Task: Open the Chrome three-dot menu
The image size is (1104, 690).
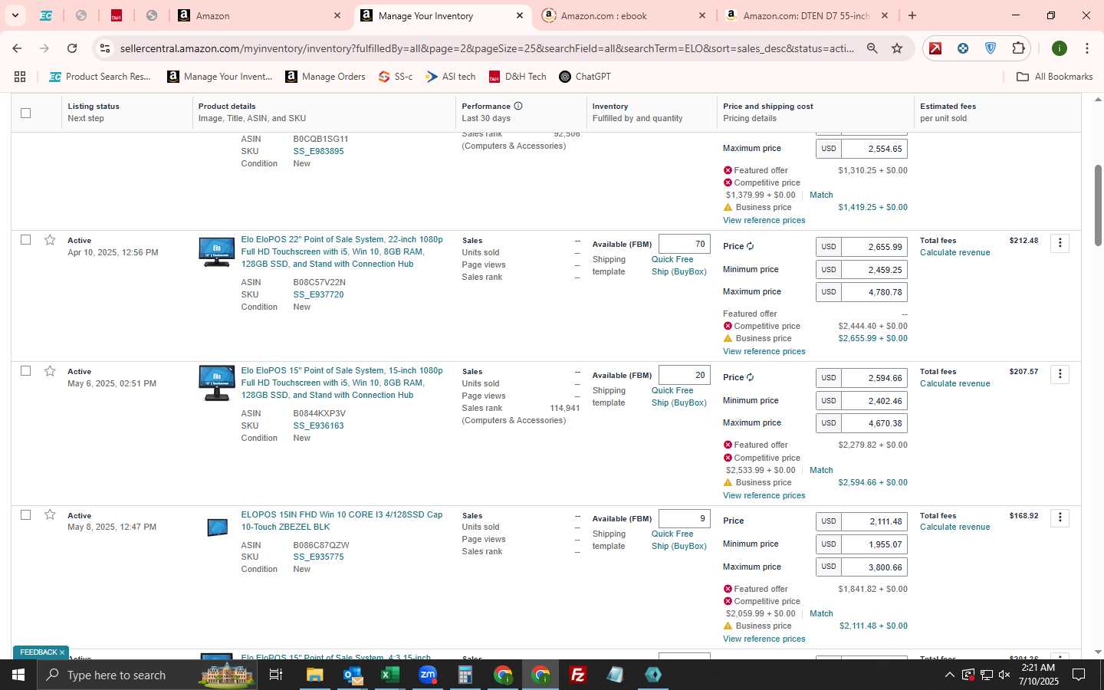Action: 1086,48
